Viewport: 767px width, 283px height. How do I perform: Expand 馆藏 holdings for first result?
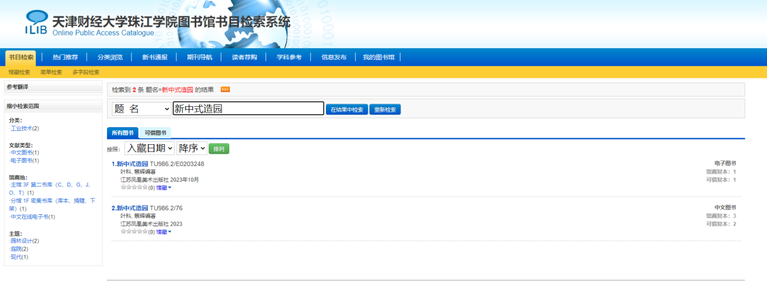pyautogui.click(x=164, y=188)
